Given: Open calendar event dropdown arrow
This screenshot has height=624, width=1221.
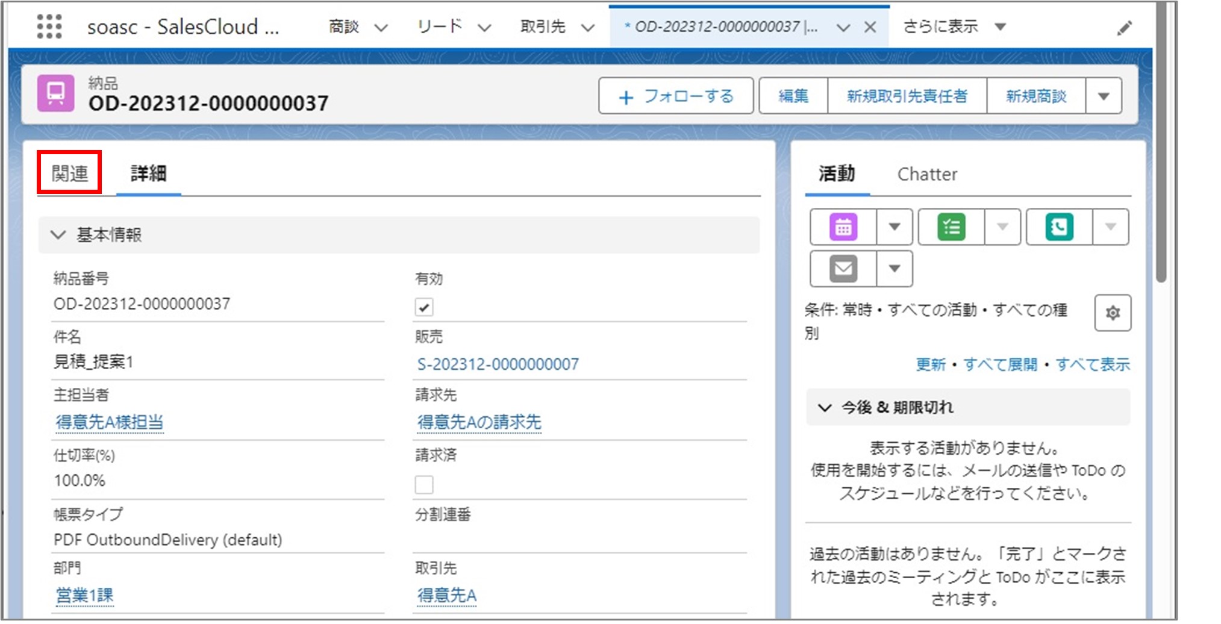Looking at the screenshot, I should pyautogui.click(x=895, y=227).
